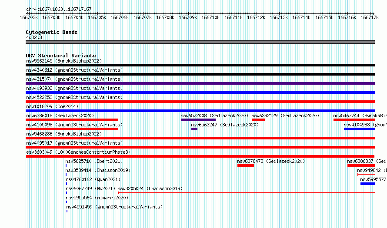Open the nsv4340612 (gnomADStructuralVariants) label
The image size is (387, 228).
74,70
